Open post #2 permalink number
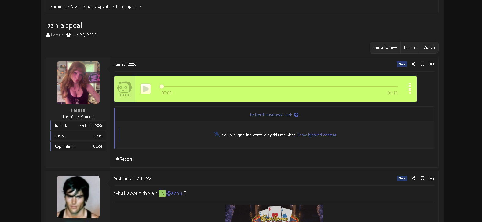The height and width of the screenshot is (222, 482). [x=432, y=179]
